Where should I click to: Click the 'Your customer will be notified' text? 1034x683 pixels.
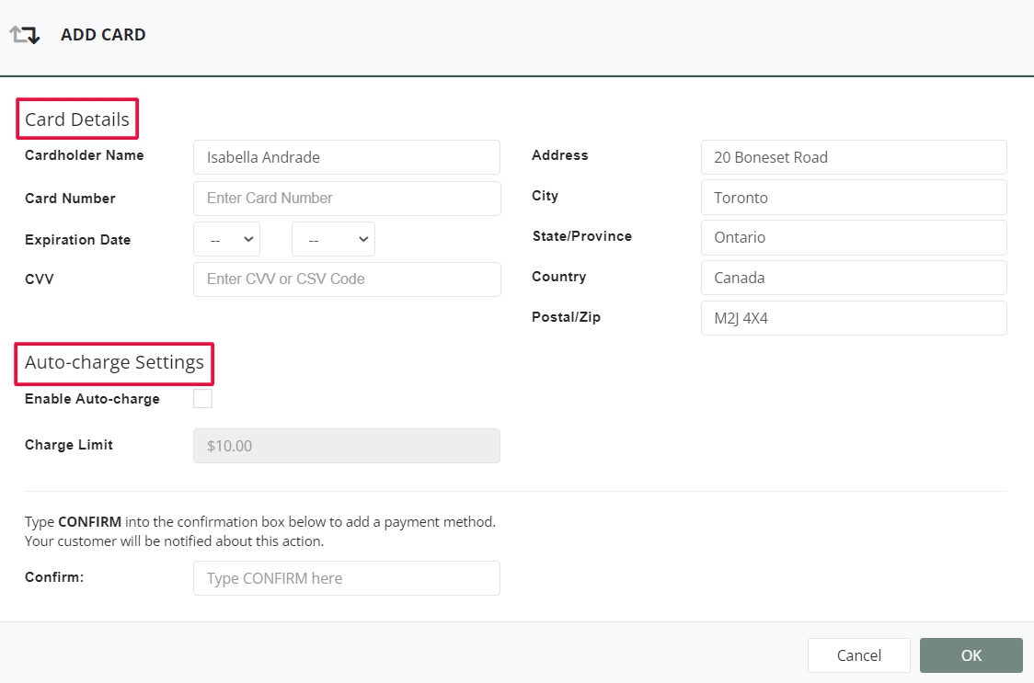pyautogui.click(x=174, y=541)
